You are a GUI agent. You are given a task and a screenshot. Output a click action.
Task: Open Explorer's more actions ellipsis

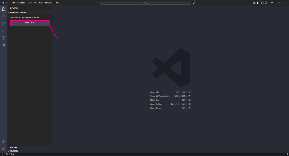[49, 8]
